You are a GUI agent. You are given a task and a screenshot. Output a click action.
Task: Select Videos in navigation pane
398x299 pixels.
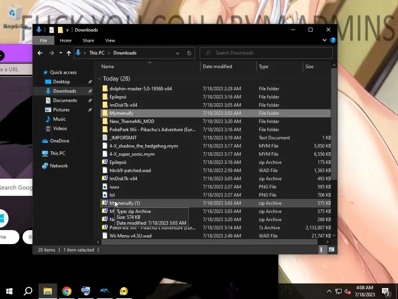[60, 128]
